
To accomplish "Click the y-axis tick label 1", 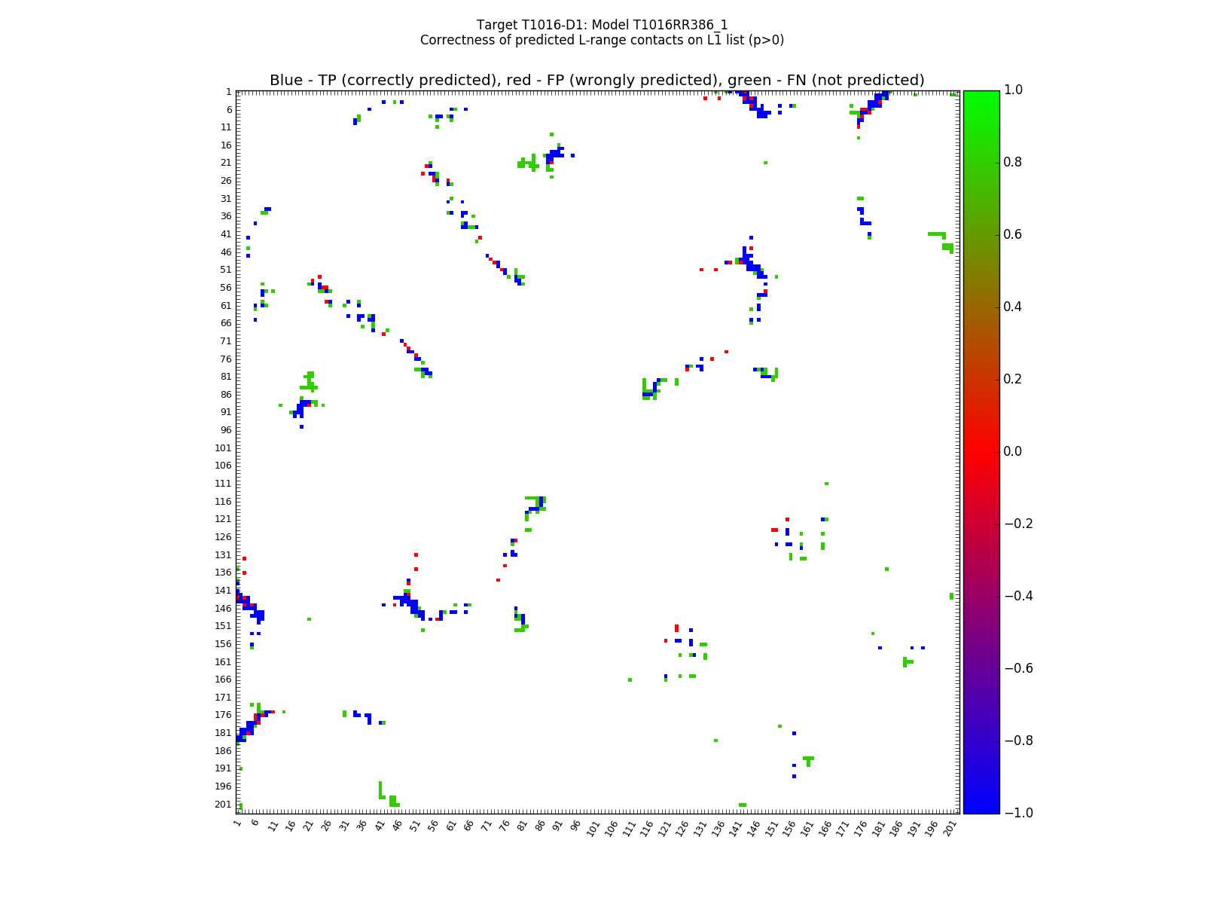I will pyautogui.click(x=228, y=92).
